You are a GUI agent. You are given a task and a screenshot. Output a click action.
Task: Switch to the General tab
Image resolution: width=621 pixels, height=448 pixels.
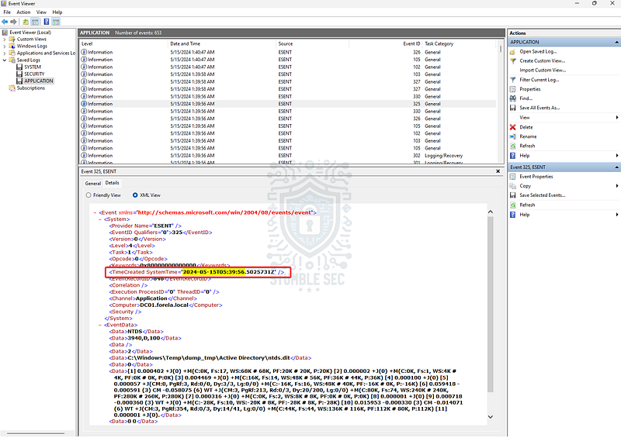pyautogui.click(x=93, y=184)
